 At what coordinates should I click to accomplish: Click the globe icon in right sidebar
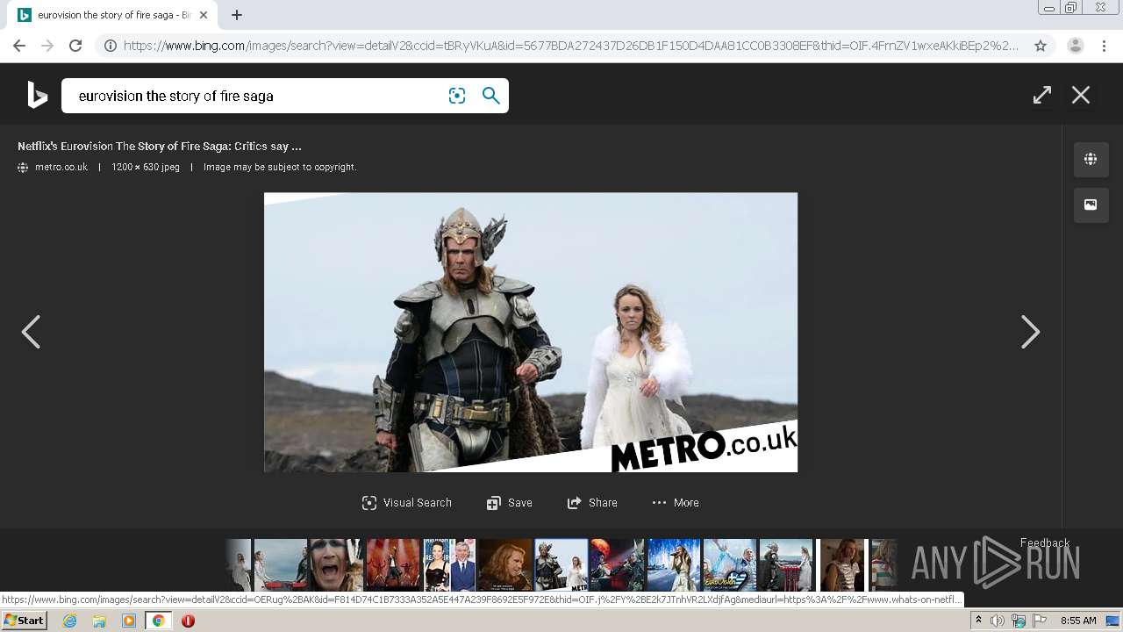pyautogui.click(x=1091, y=159)
